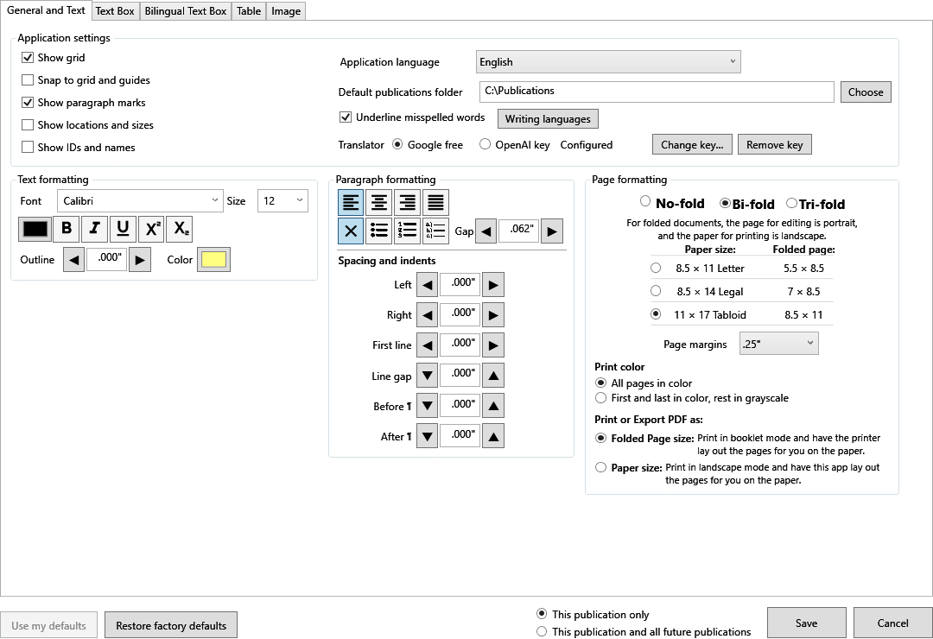Apply subscript formatting
Viewport: 933px width, 639px height.
point(180,229)
